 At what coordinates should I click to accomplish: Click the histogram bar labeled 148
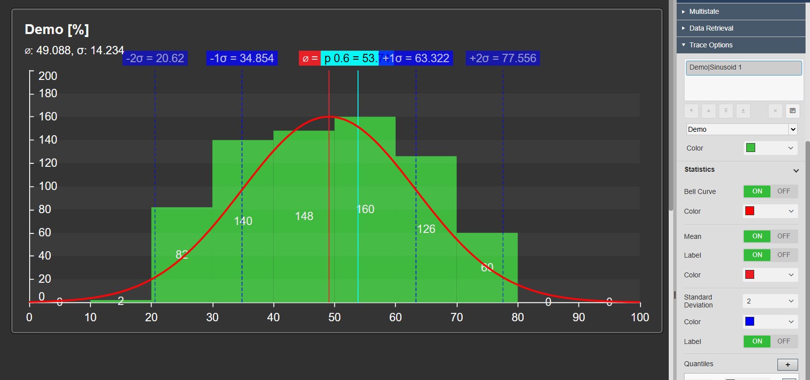click(304, 216)
